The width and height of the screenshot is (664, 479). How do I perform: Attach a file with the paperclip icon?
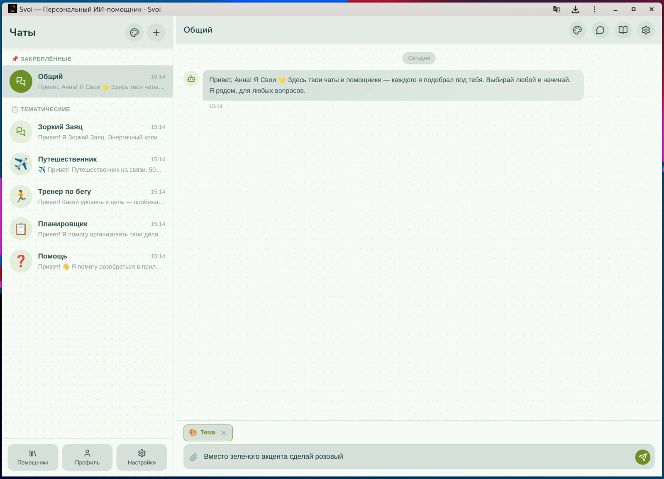pos(193,457)
